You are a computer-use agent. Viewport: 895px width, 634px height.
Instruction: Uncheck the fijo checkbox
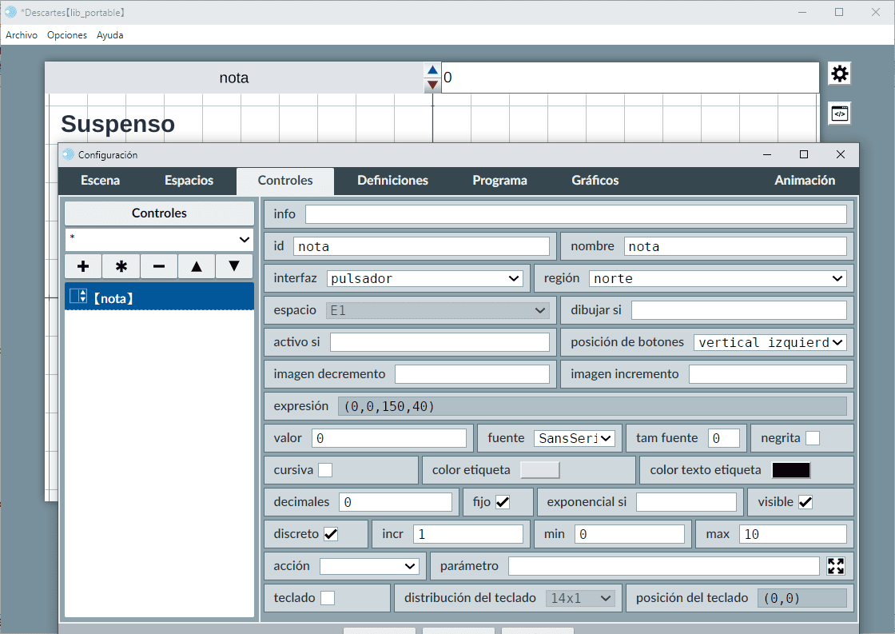(503, 502)
